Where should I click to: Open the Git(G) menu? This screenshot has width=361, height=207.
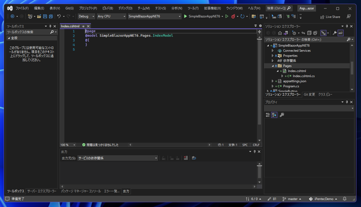[69, 9]
